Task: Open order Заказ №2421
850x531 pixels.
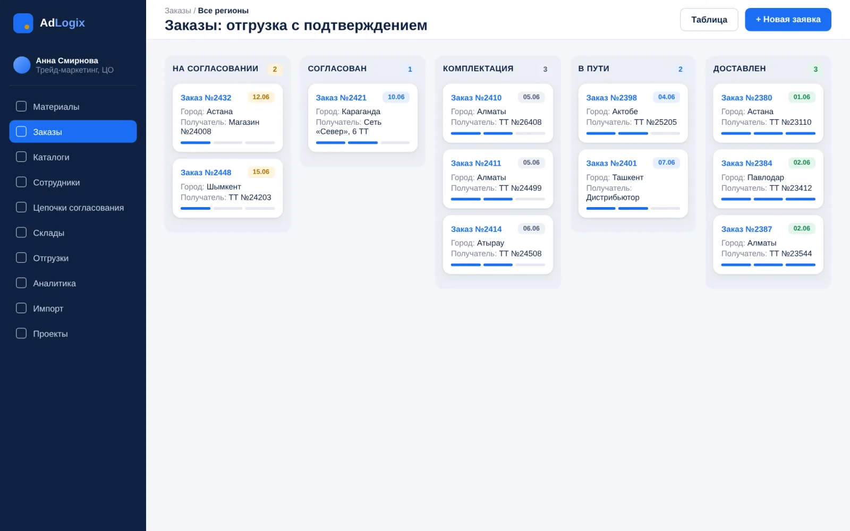Action: tap(341, 98)
